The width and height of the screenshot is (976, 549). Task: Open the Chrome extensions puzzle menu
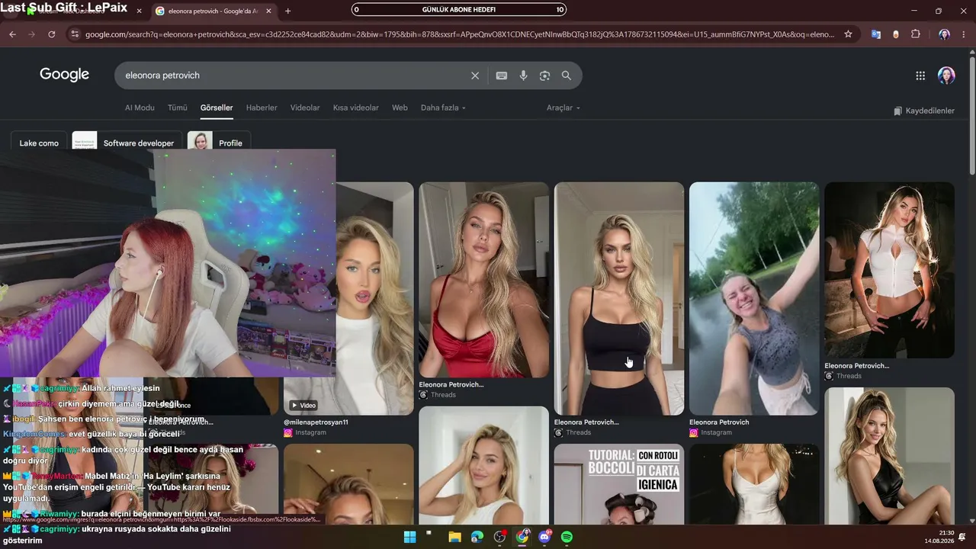click(916, 34)
